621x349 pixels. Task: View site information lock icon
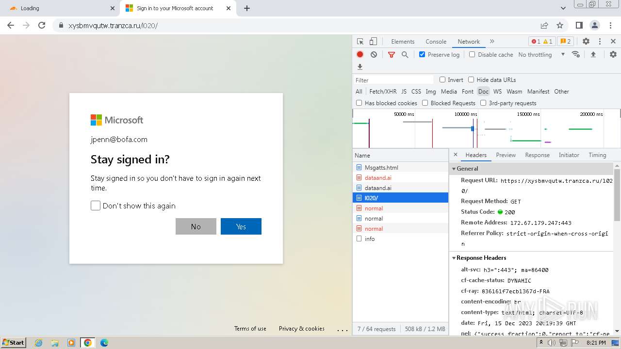pos(61,25)
